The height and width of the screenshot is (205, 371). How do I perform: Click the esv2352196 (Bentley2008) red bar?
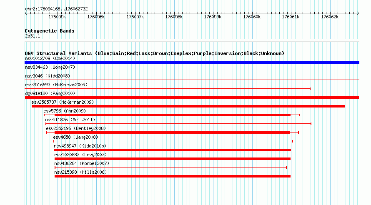coord(173,132)
